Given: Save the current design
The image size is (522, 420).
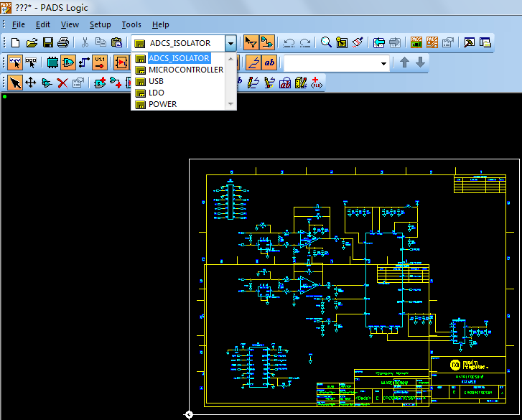Looking at the screenshot, I should tap(48, 42).
